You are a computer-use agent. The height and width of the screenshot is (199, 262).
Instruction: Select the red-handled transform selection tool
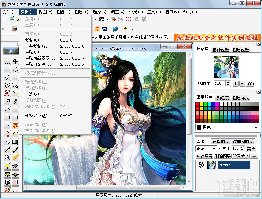click(x=7, y=93)
